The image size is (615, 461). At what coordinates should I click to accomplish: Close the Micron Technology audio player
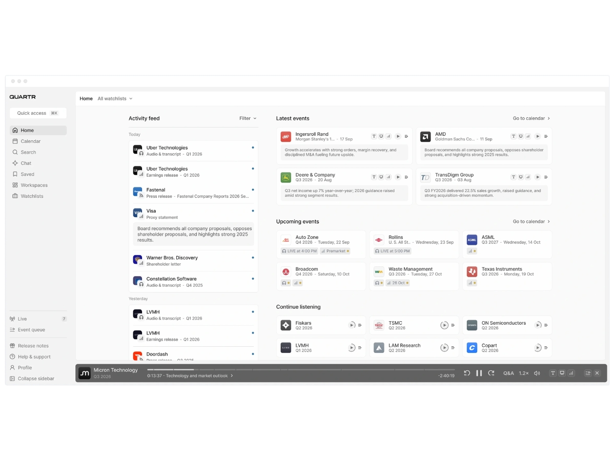[597, 373]
